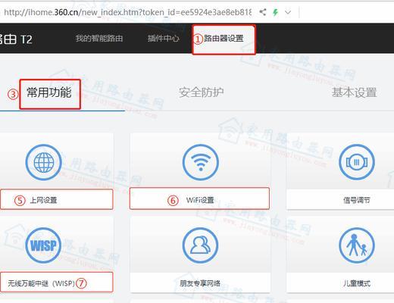
Task: Click the 无线万能中继 (WISP) label
Action: pos(41,283)
